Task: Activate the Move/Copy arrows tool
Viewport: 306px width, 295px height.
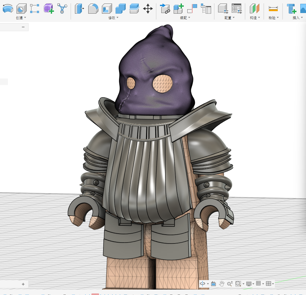Action: pos(148,8)
